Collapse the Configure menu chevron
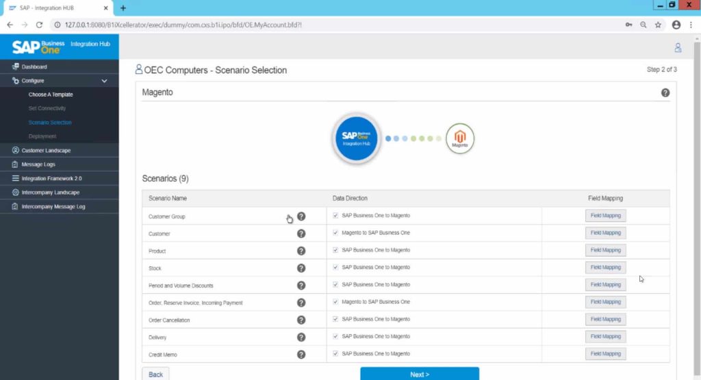Image resolution: width=701 pixels, height=380 pixels. pyautogui.click(x=104, y=81)
